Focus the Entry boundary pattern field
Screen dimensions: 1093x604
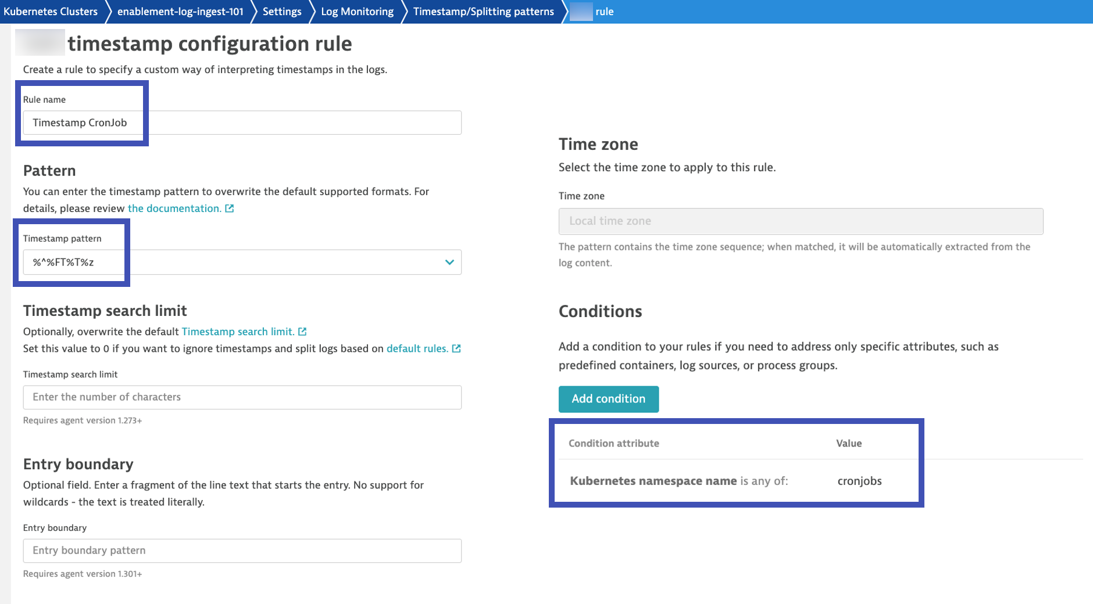point(242,551)
